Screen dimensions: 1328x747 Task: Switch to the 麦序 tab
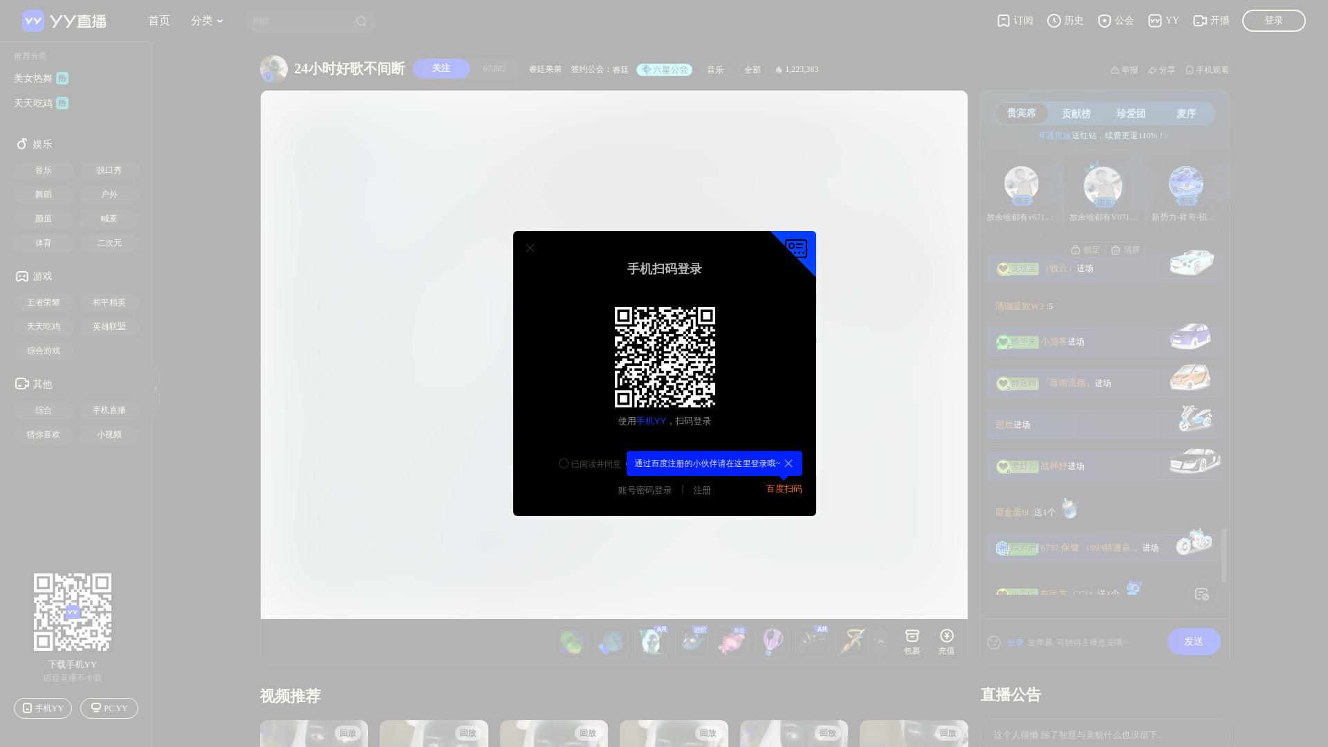pos(1186,113)
